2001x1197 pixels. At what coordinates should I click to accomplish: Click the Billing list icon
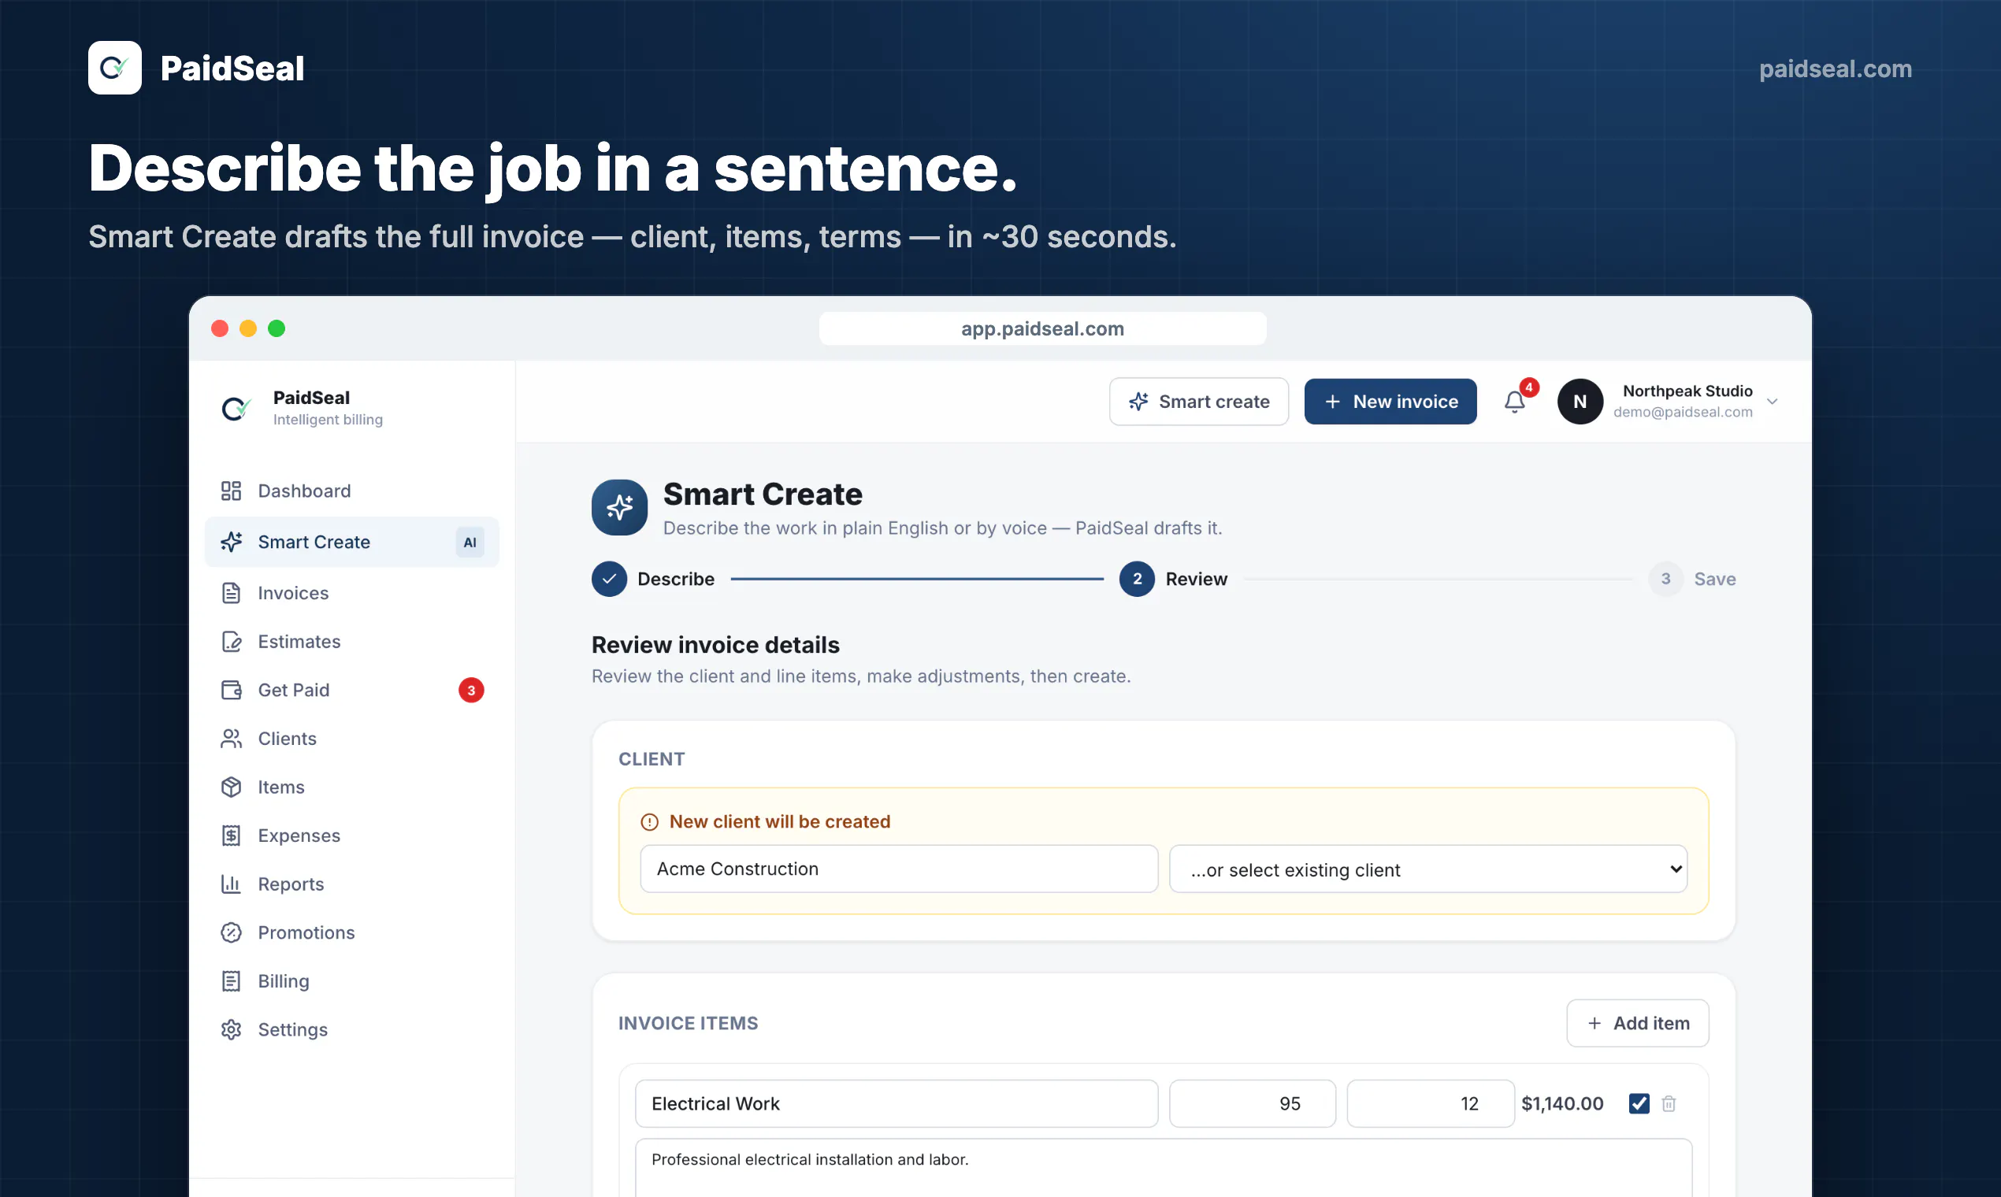[232, 980]
